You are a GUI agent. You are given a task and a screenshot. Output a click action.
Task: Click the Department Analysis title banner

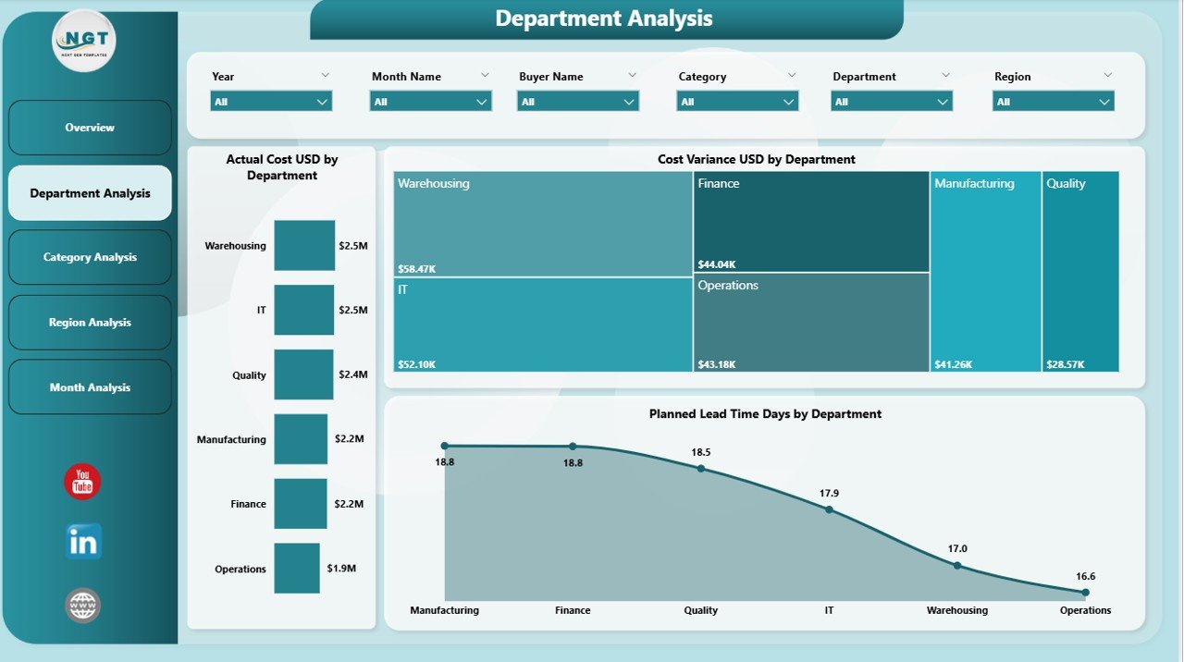click(x=605, y=18)
